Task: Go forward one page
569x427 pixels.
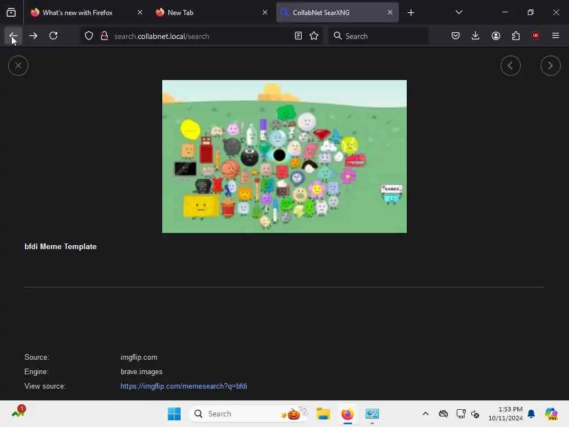Action: [x=33, y=36]
